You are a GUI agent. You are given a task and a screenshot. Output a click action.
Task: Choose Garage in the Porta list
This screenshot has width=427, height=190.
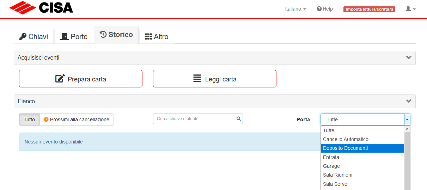tap(362, 166)
